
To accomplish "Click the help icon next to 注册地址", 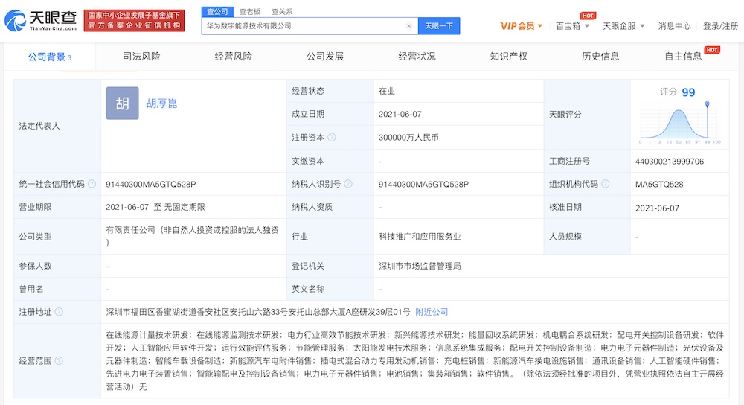I will [59, 312].
